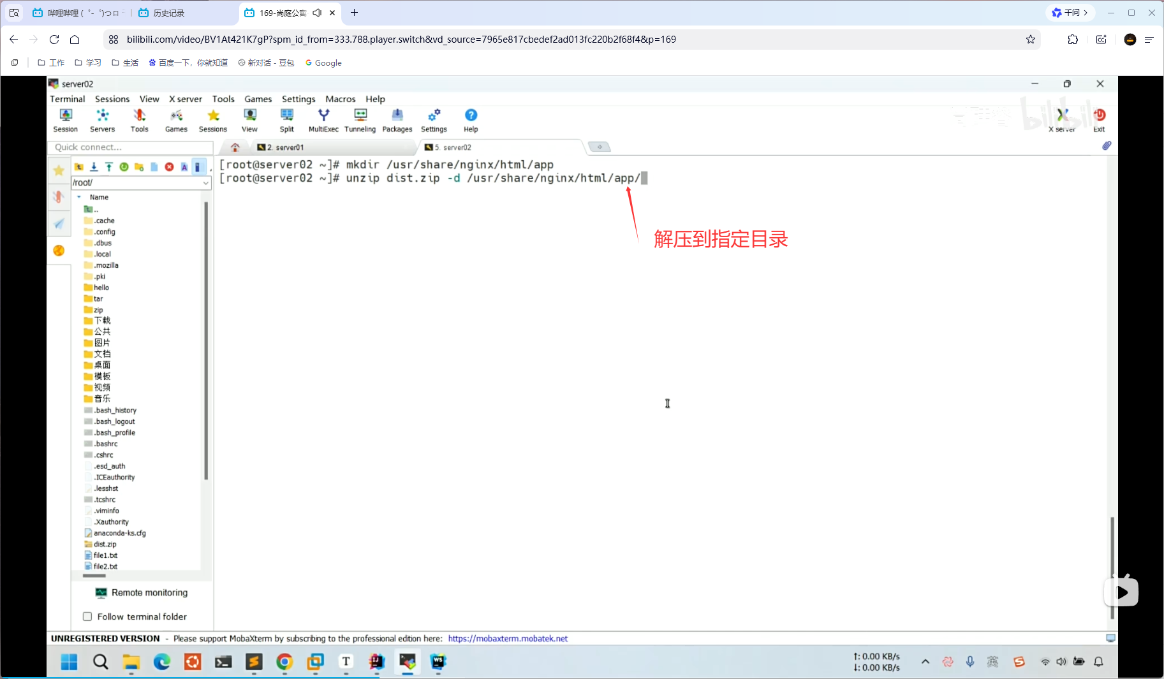Select the Split terminal icon
Image resolution: width=1164 pixels, height=679 pixels.
click(287, 120)
